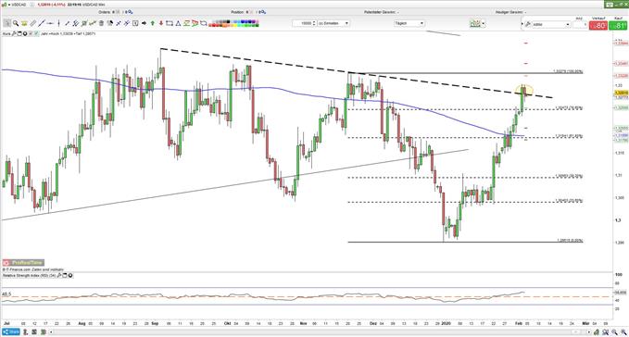The width and height of the screenshot is (629, 337).
Task: Collapse the trading panel side arrow
Action: coord(522,24)
